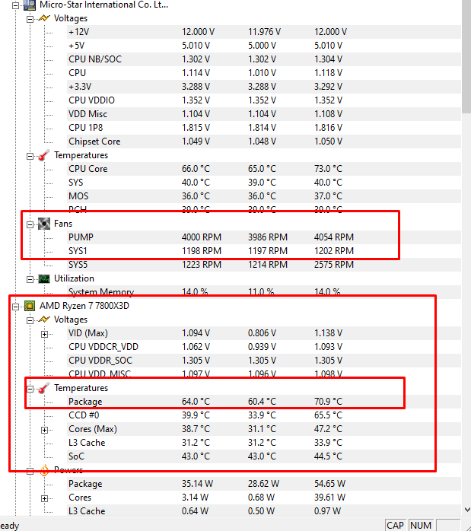Viewport: 471px width, 531px height.
Task: Select the +5V voltage row
Action: 264,46
